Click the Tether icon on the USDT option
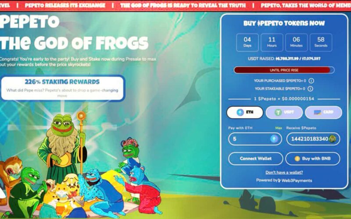 (278, 112)
